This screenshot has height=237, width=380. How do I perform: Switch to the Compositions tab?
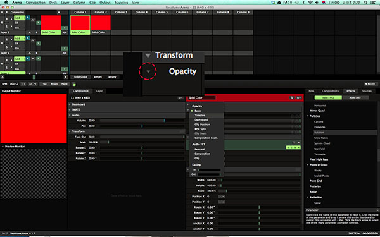click(331, 91)
